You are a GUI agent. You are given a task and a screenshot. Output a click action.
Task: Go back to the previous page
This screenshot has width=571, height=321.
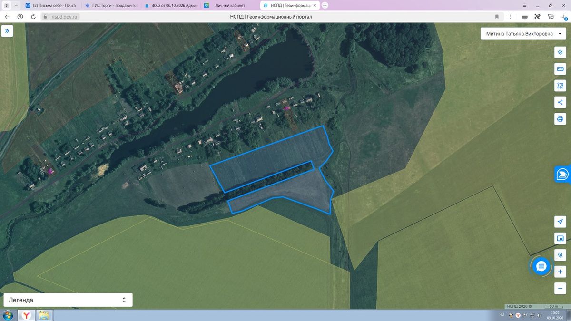tap(7, 16)
